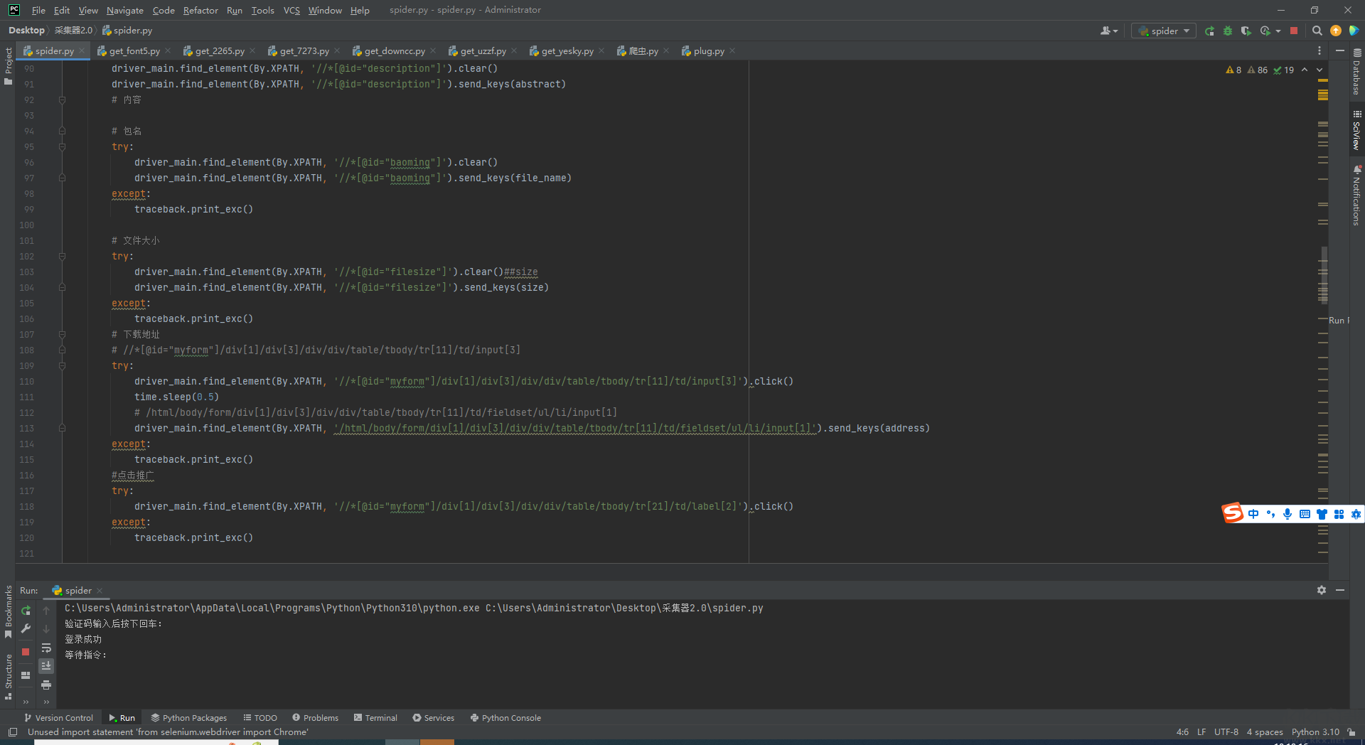1365x745 pixels.
Task: Click the Sogou input method language indicator
Action: click(x=1253, y=514)
